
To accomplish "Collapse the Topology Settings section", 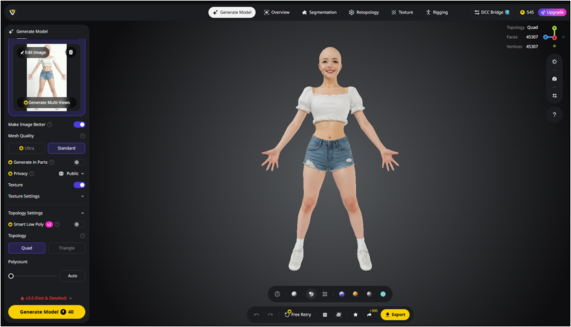I will tap(82, 213).
